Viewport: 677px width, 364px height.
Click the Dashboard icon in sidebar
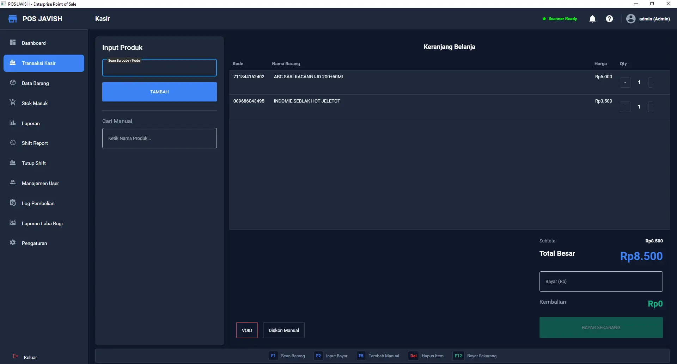(x=13, y=43)
